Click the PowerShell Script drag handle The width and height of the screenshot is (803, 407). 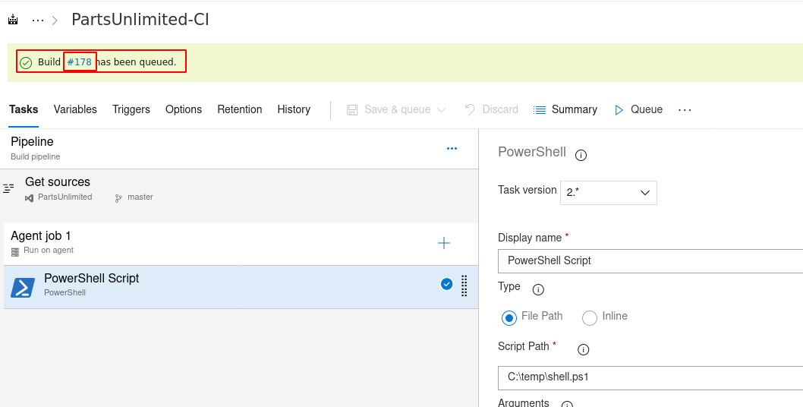coord(464,286)
